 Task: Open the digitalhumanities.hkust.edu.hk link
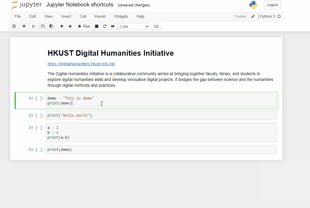coord(81,64)
